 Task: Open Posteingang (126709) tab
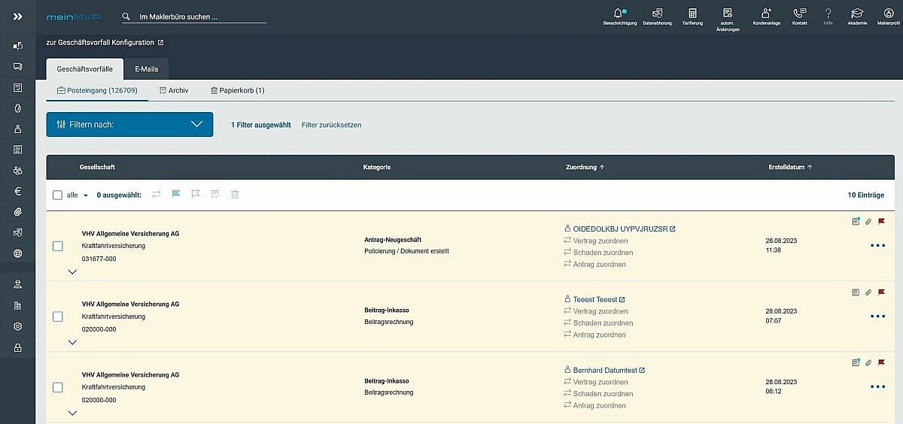pyautogui.click(x=97, y=90)
